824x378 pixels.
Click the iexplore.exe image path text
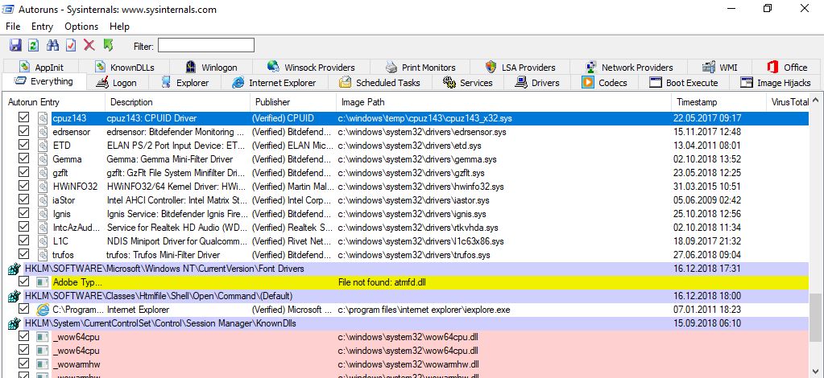tap(424, 310)
